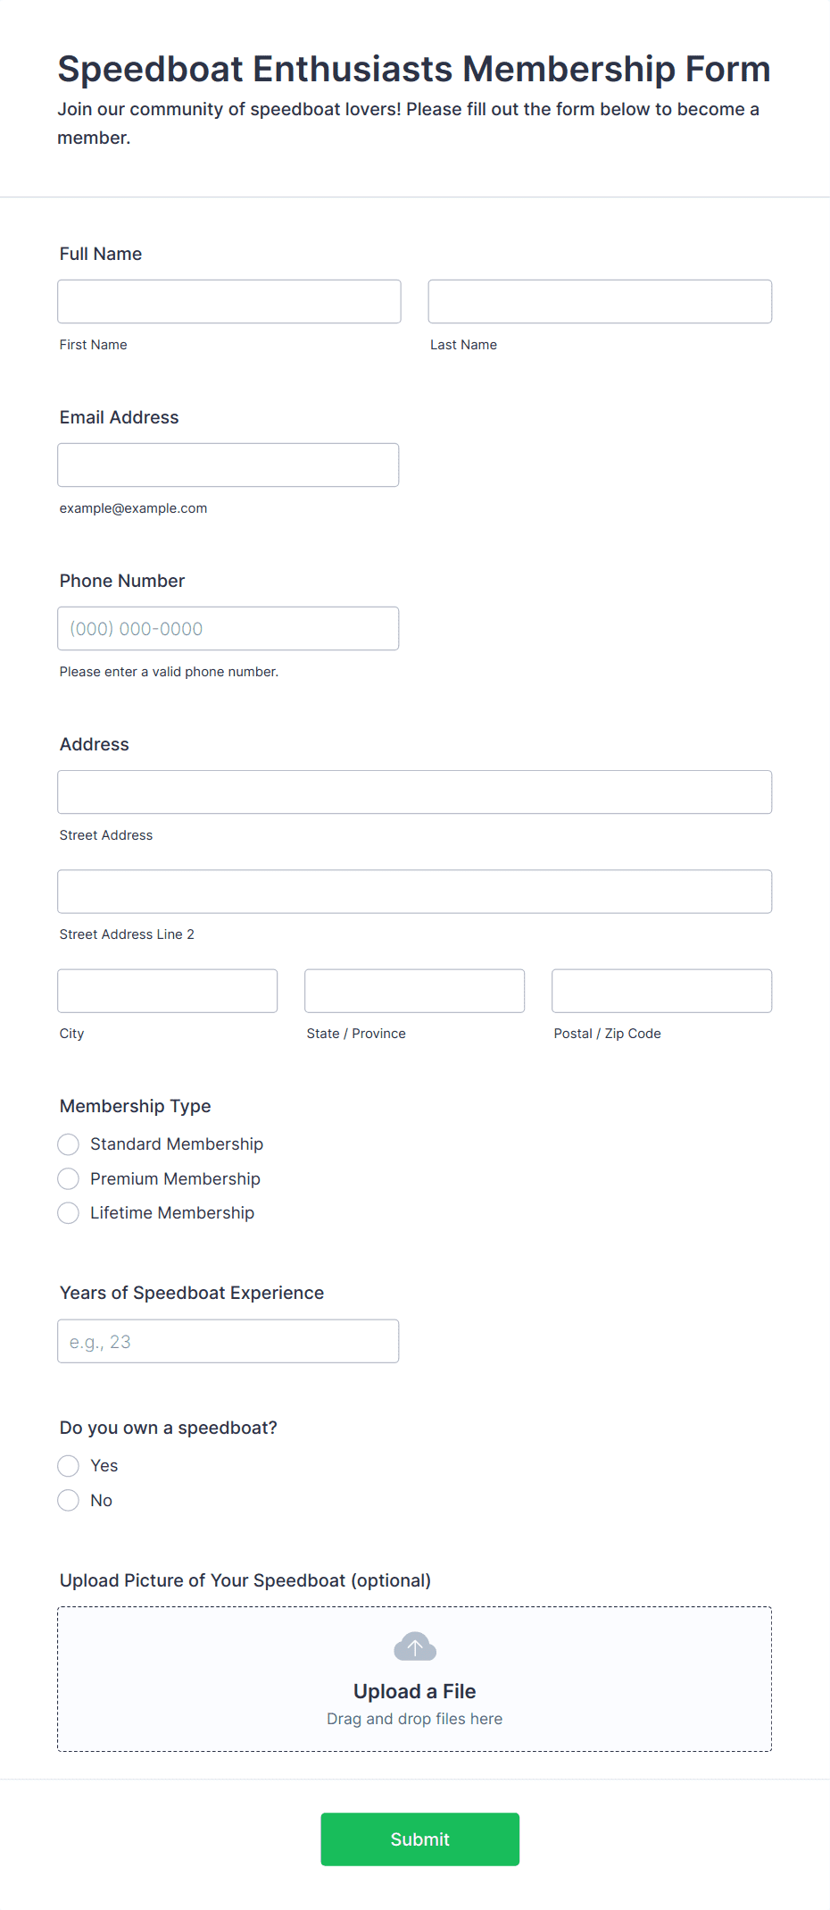Submit the membership form
The height and width of the screenshot is (1910, 830).
pos(419,1839)
